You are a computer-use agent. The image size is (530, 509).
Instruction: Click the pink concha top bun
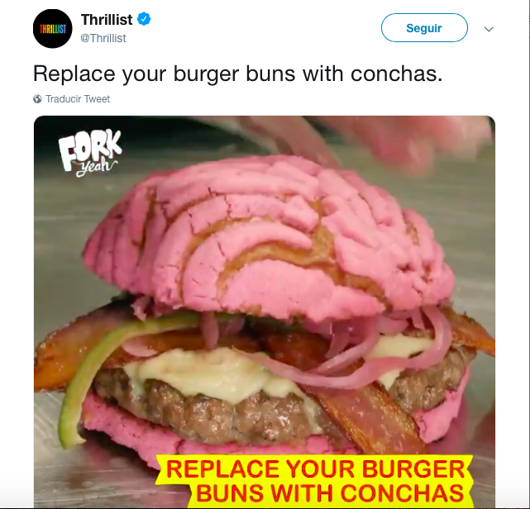pyautogui.click(x=267, y=236)
